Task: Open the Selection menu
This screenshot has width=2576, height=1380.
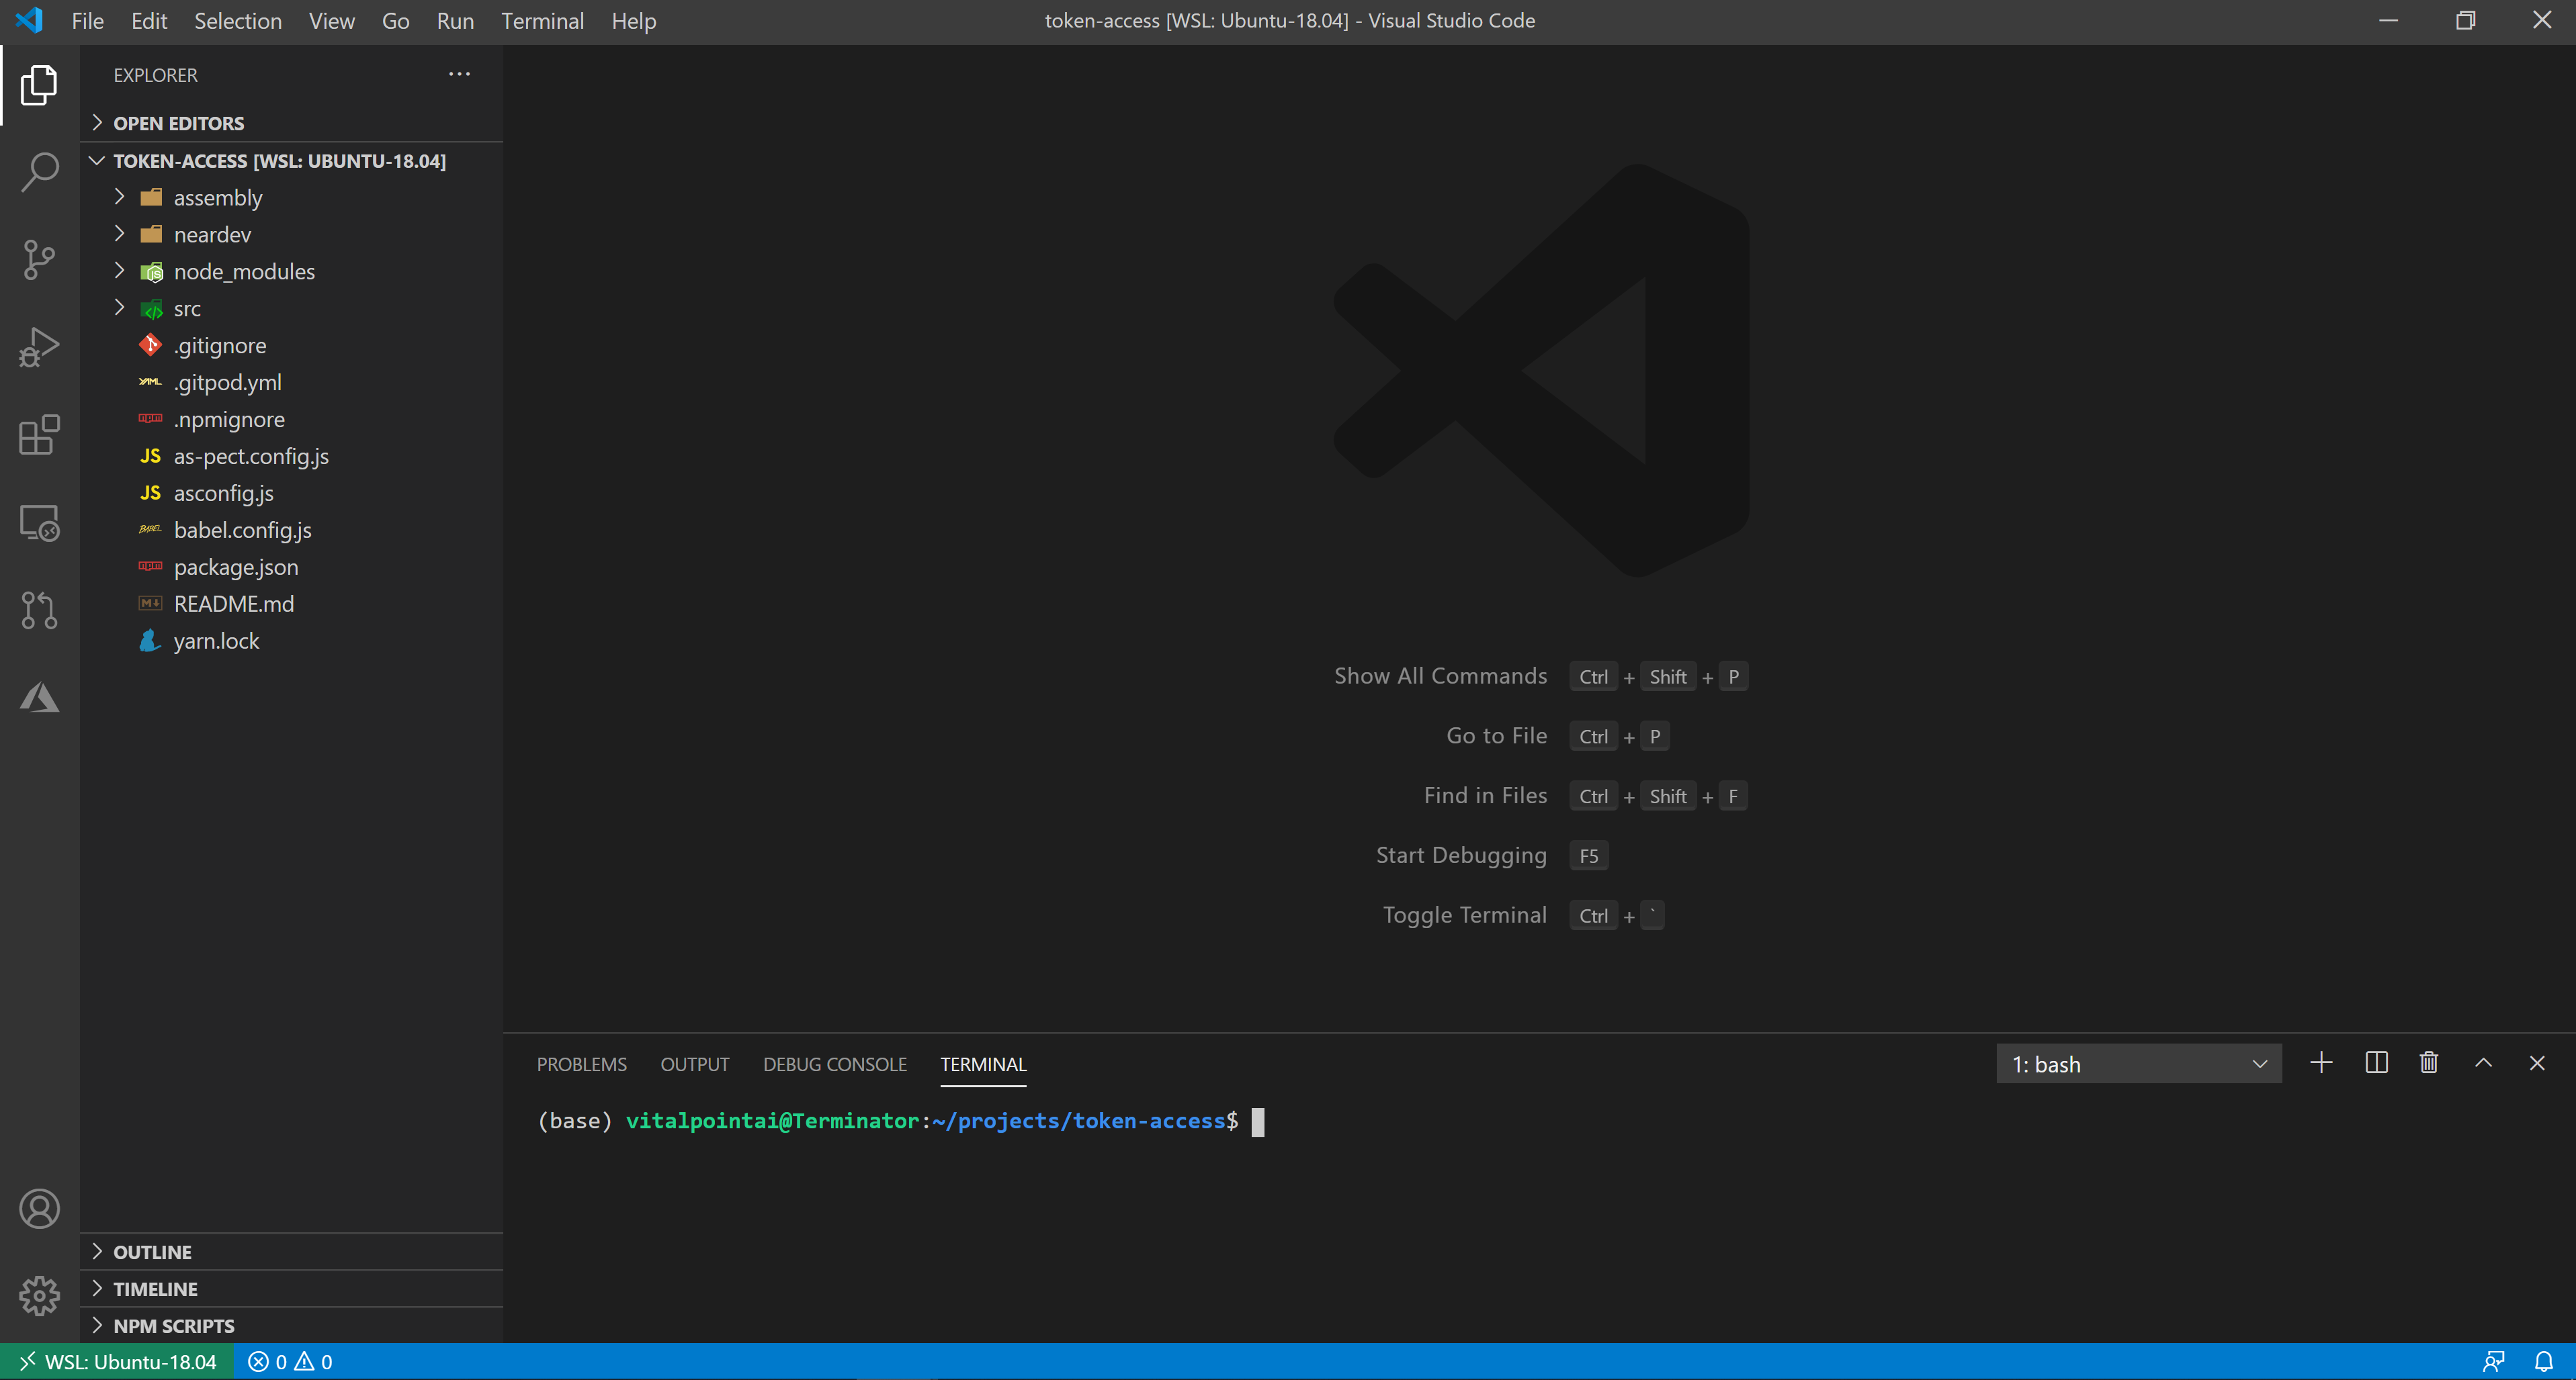Action: pos(238,21)
